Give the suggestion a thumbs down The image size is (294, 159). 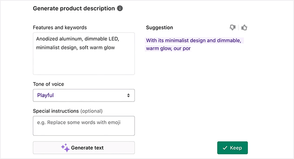pyautogui.click(x=233, y=28)
